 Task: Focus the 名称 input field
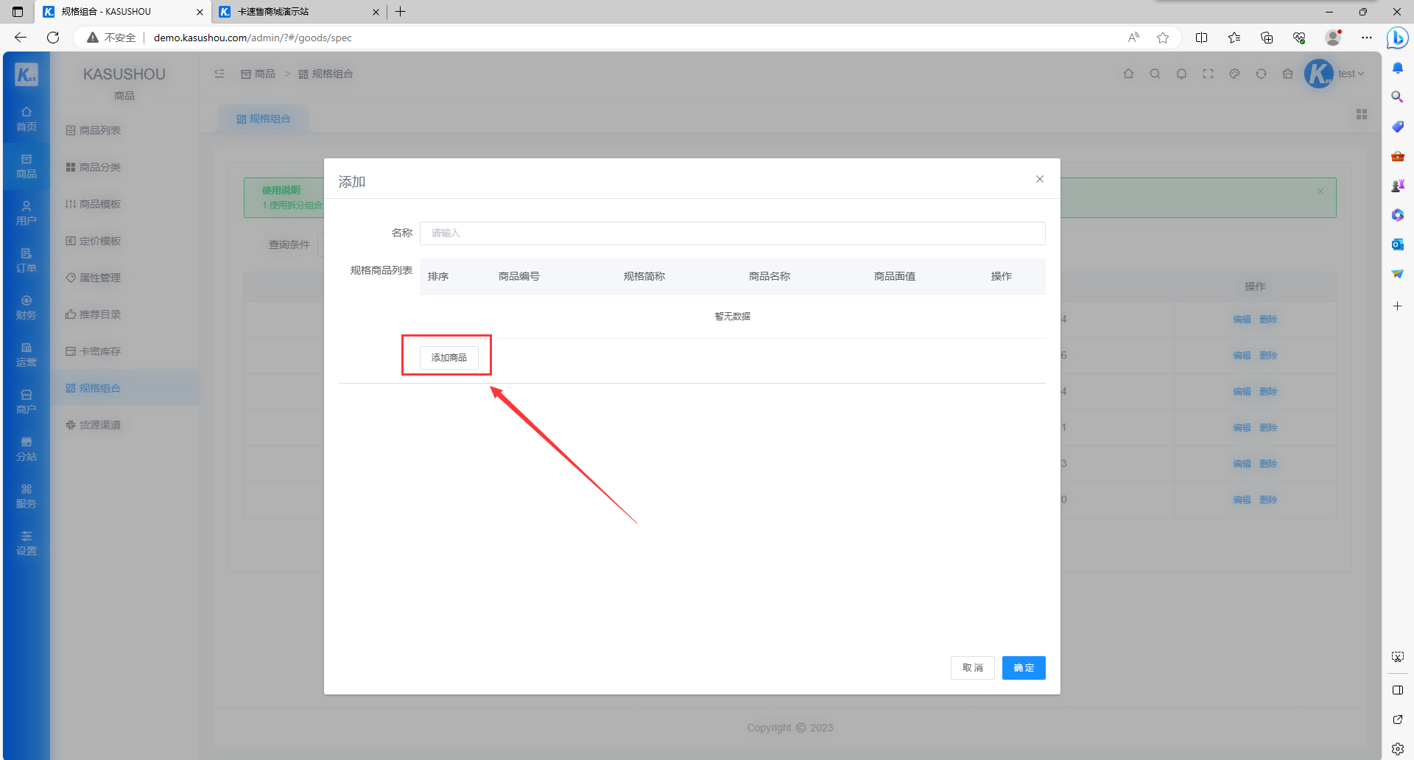click(732, 233)
